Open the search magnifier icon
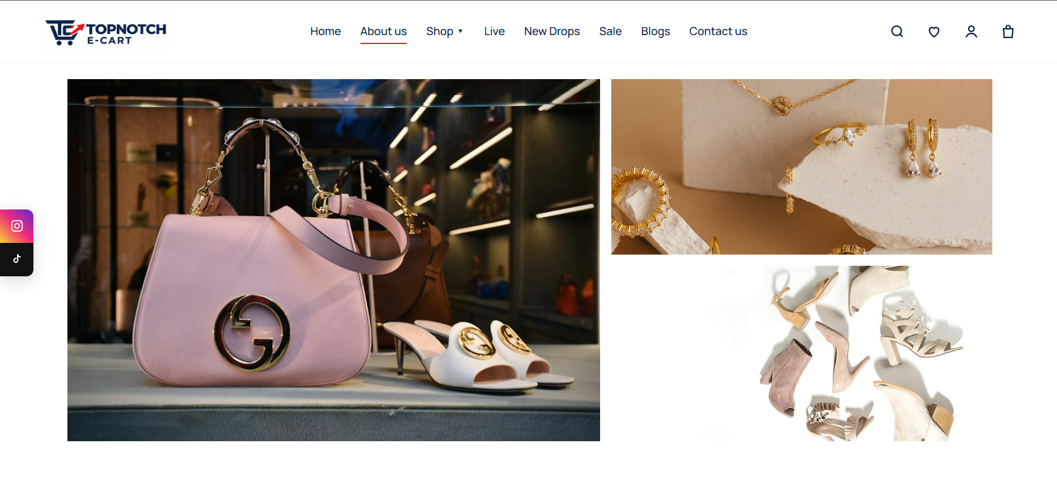This screenshot has width=1057, height=483. (x=897, y=32)
